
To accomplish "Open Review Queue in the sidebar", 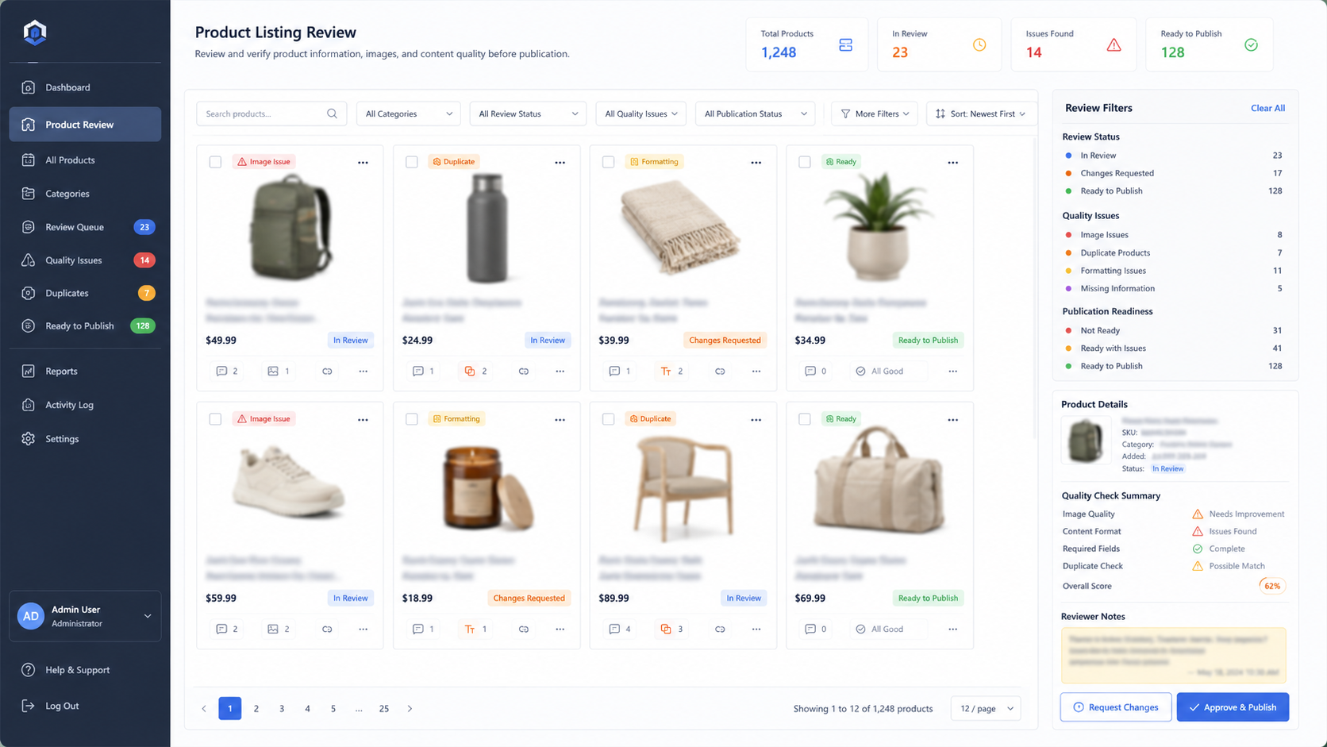I will [85, 227].
